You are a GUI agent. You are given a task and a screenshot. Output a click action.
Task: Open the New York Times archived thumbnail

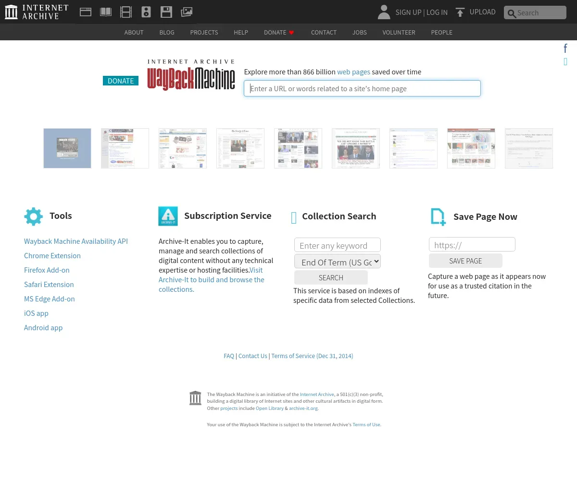tap(240, 148)
